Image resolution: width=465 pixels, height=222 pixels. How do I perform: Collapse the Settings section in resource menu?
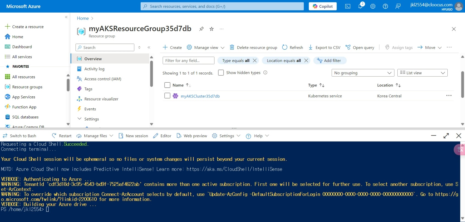pos(79,119)
